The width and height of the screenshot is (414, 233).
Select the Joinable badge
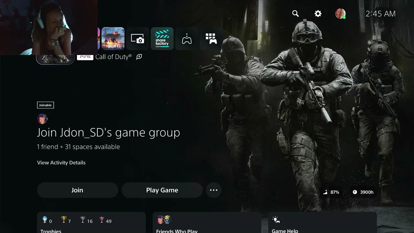click(45, 105)
